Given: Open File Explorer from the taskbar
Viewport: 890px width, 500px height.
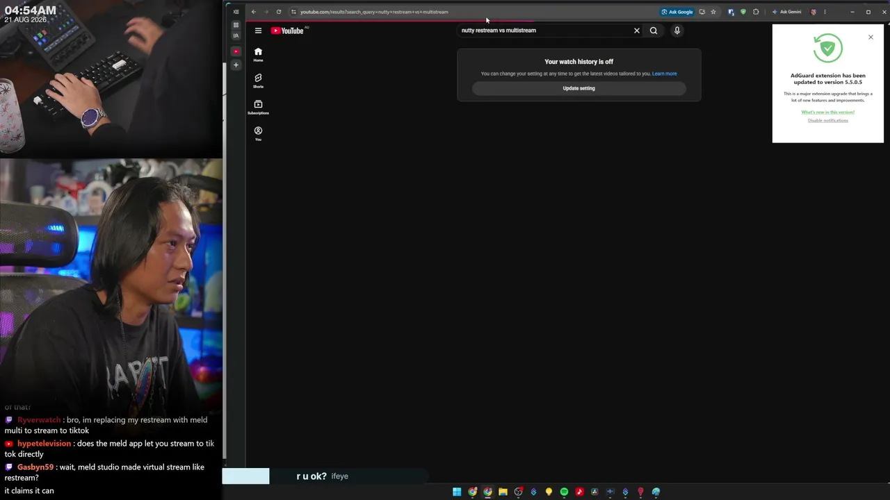Looking at the screenshot, I should tap(503, 492).
